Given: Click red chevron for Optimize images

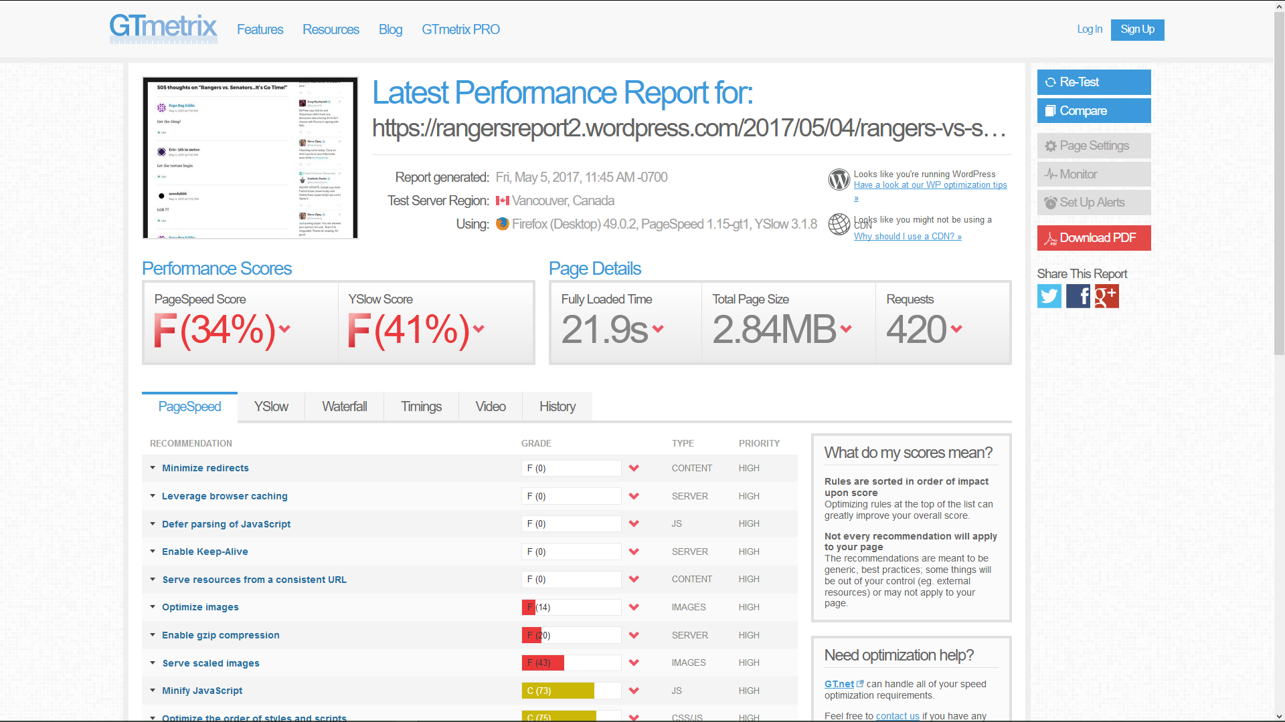Looking at the screenshot, I should point(634,608).
